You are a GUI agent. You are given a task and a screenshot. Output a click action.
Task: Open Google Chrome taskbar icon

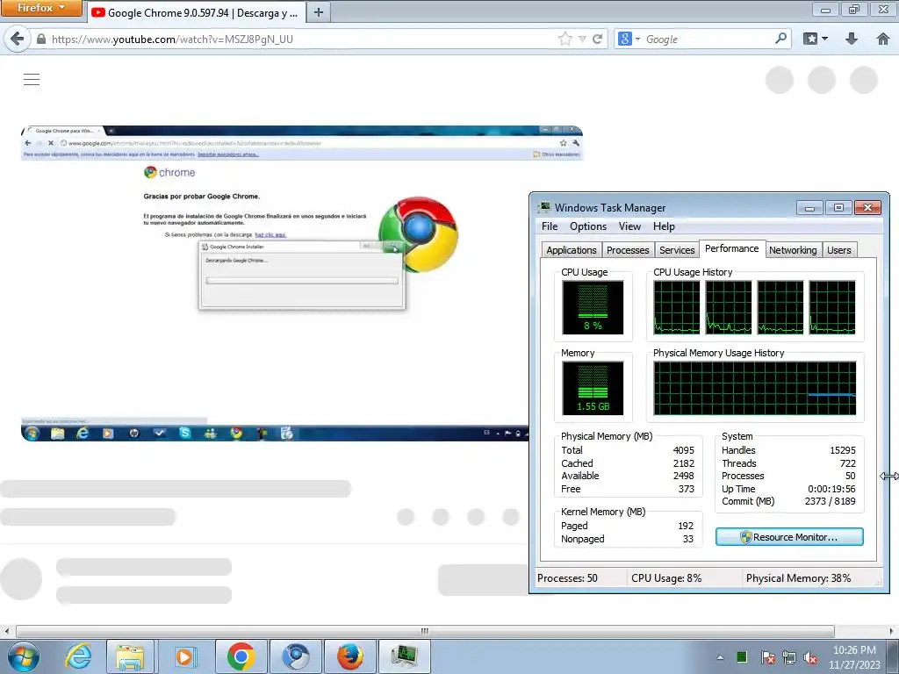point(241,656)
